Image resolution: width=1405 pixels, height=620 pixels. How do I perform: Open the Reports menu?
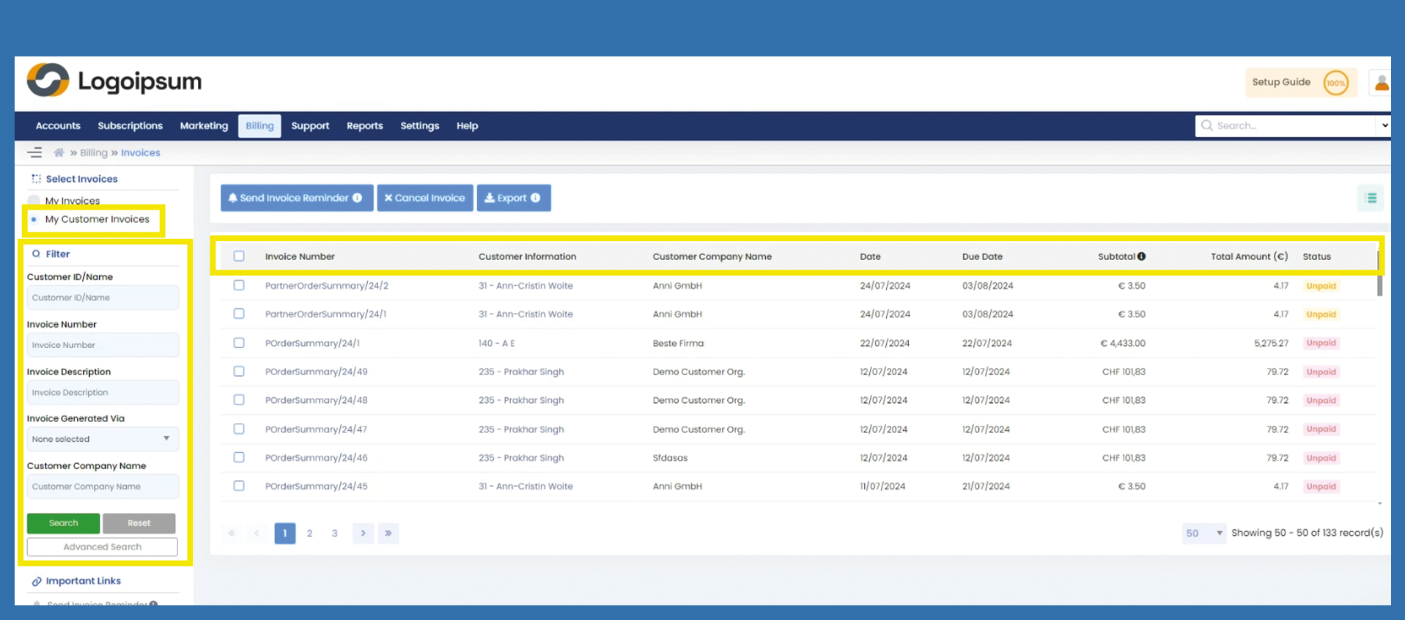pyautogui.click(x=364, y=125)
